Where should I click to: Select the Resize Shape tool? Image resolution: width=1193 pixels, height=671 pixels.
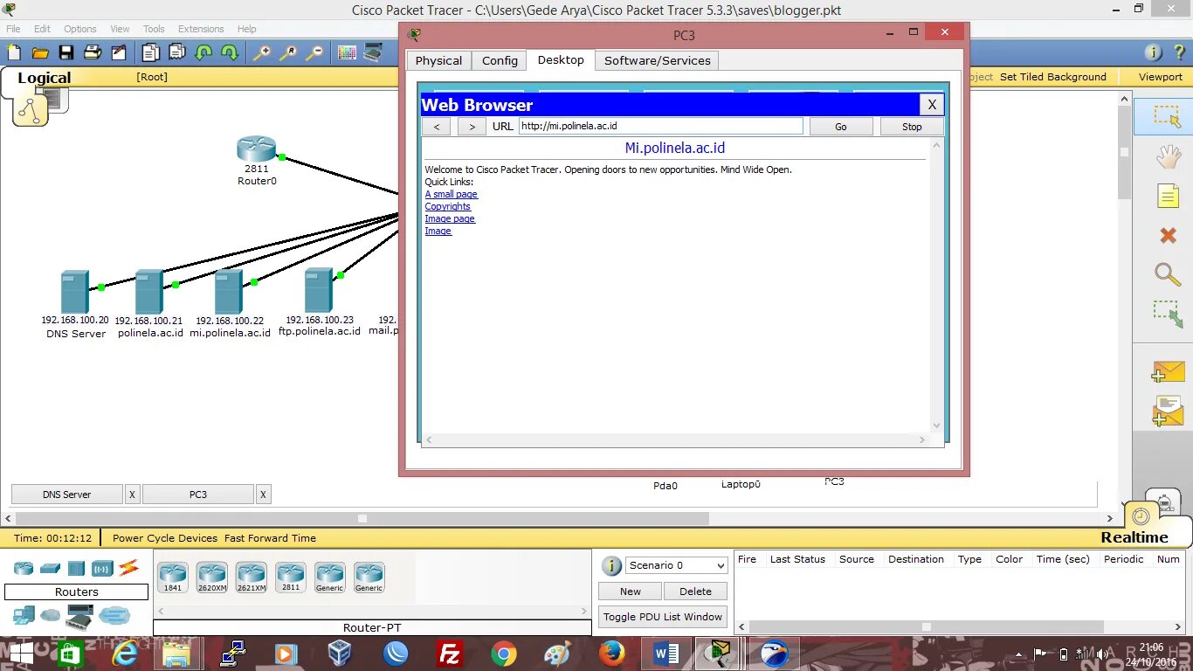coord(1168,314)
